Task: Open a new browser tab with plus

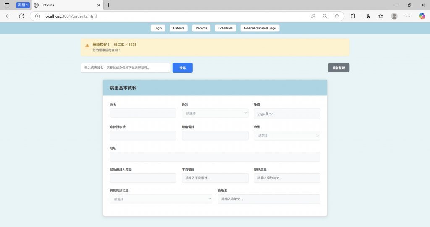Action: pyautogui.click(x=109, y=5)
